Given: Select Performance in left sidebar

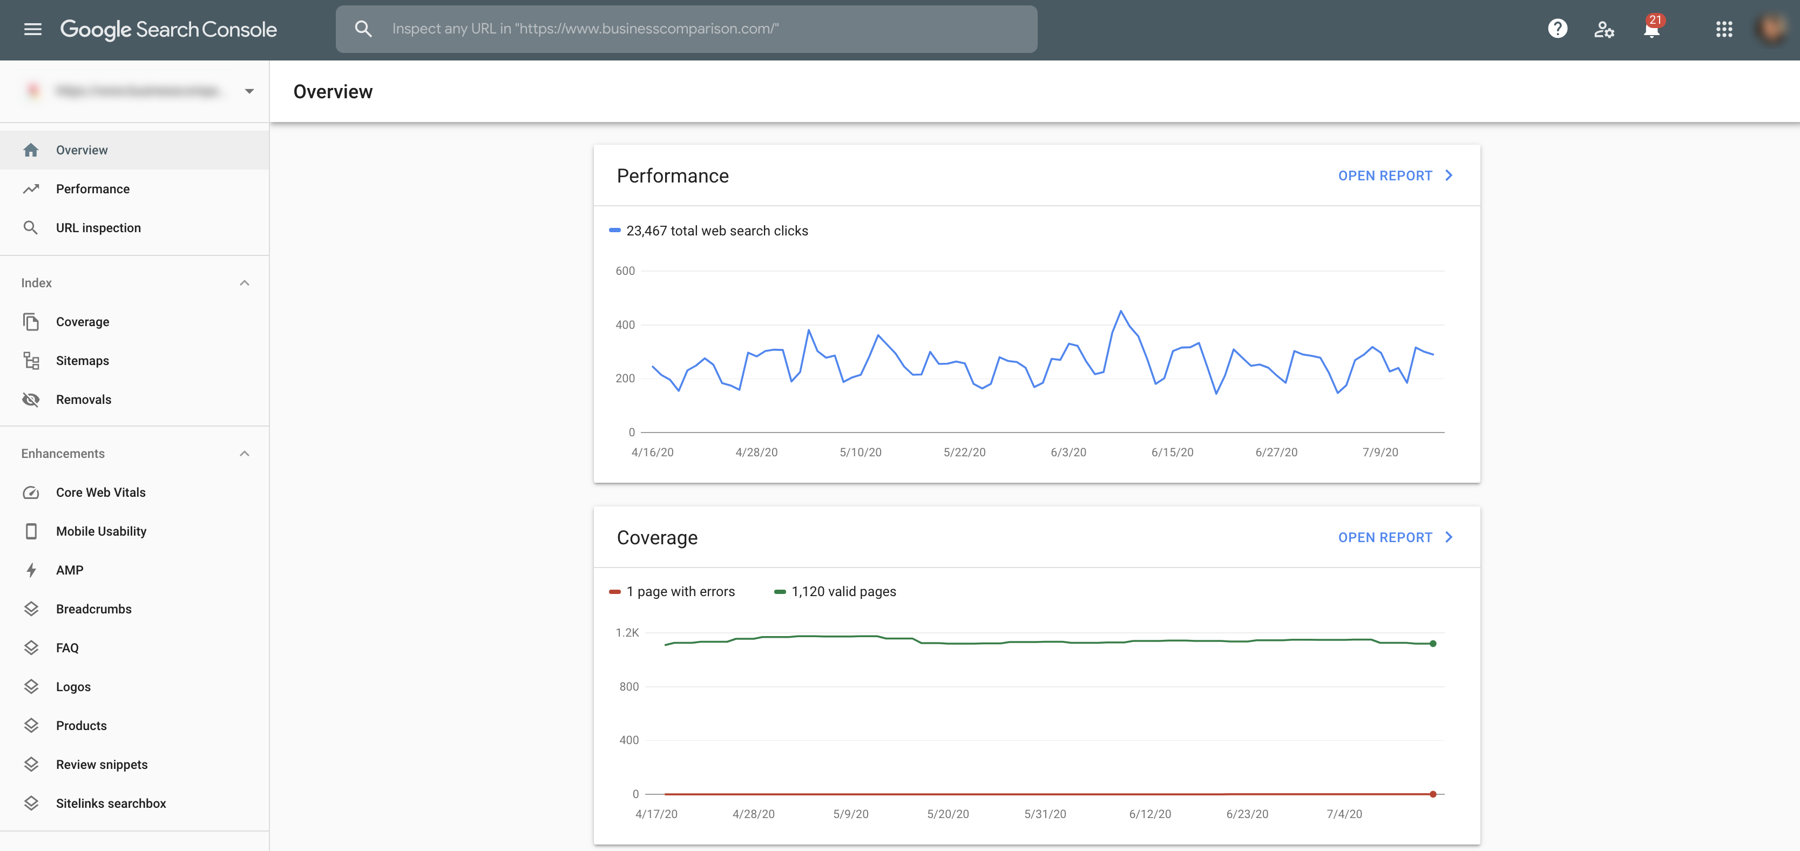Looking at the screenshot, I should [92, 188].
